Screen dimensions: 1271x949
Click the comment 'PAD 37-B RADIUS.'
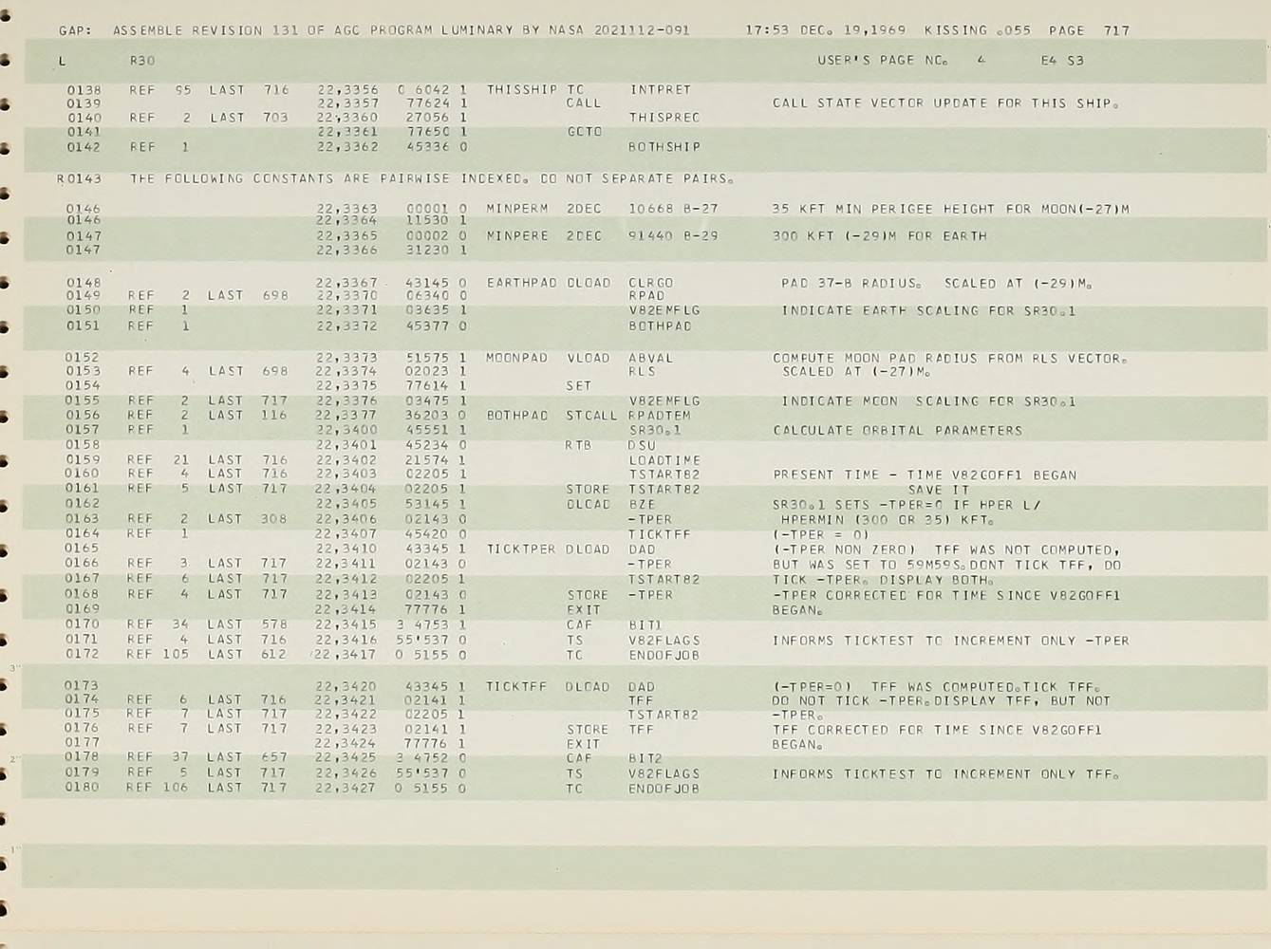(851, 283)
